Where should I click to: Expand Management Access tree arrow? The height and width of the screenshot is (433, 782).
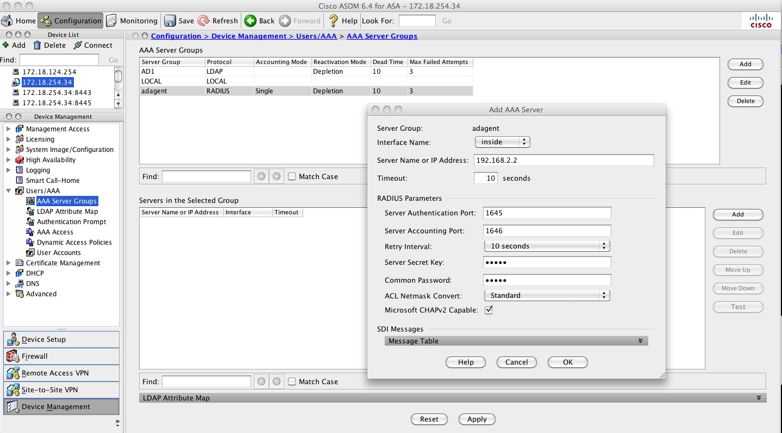tap(8, 129)
